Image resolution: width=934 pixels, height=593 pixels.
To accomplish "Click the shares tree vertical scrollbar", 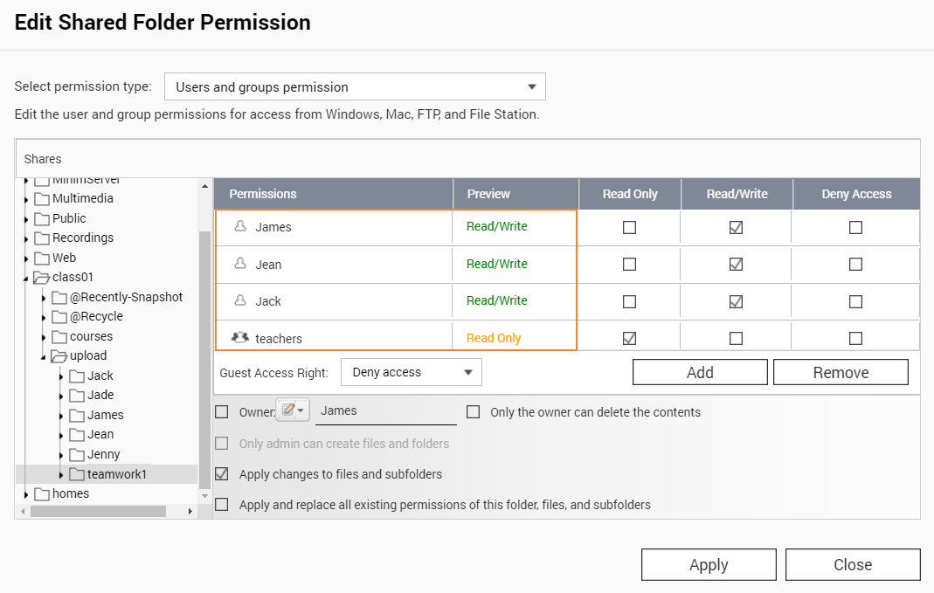I will pyautogui.click(x=205, y=349).
